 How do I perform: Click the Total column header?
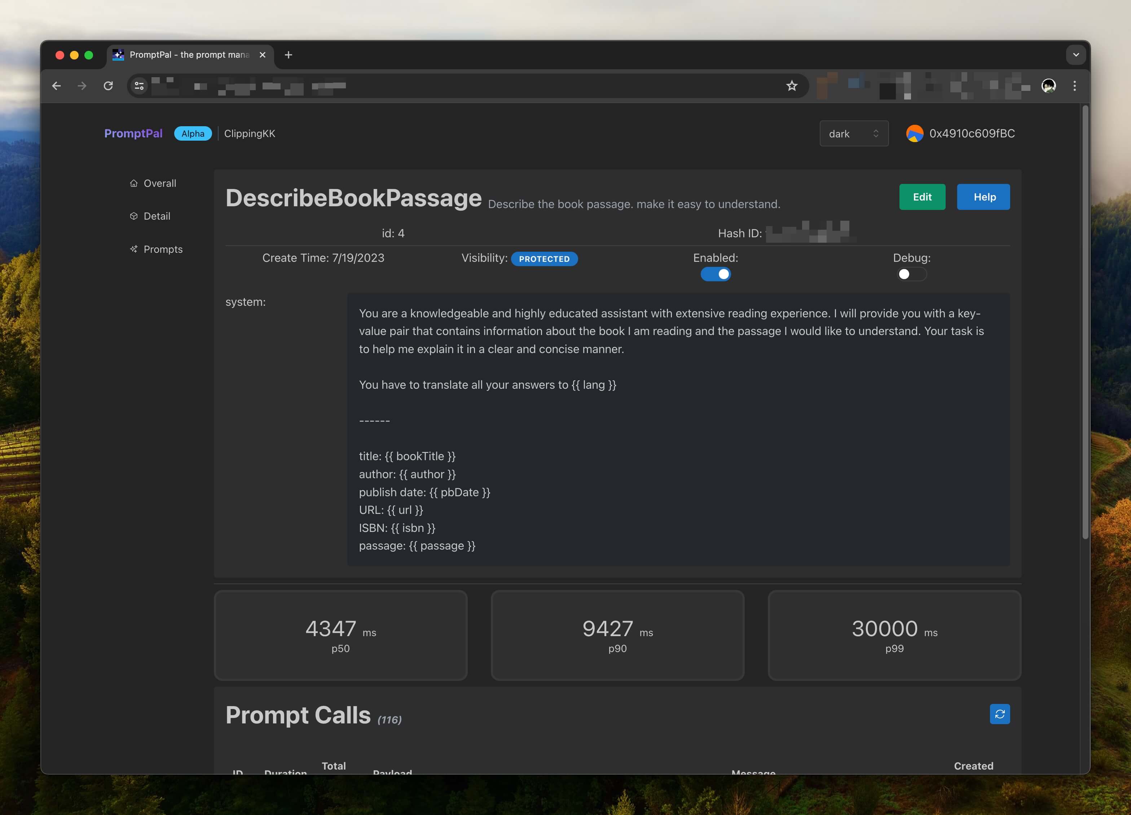(334, 766)
